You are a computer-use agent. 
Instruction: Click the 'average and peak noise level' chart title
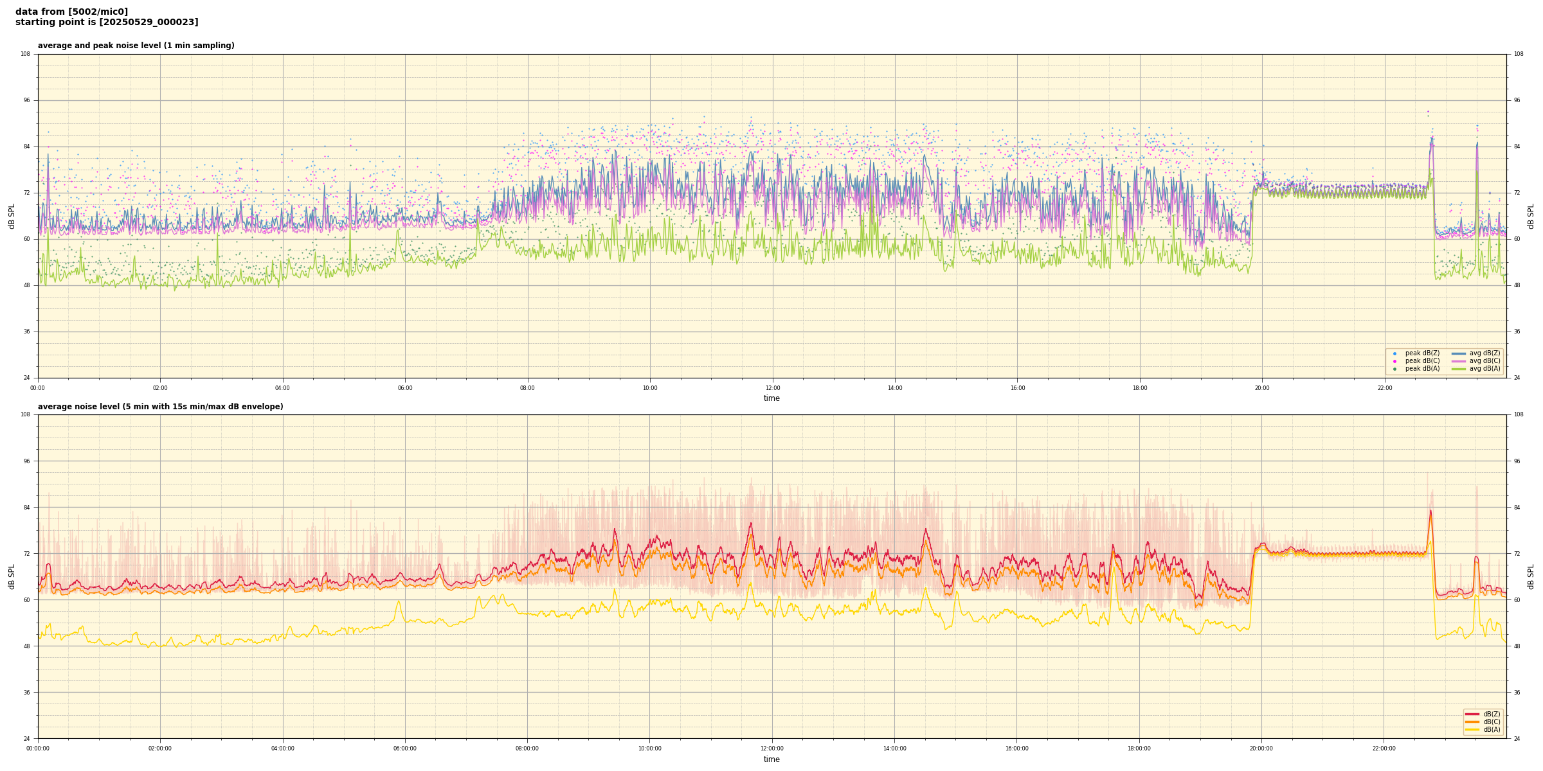click(x=136, y=46)
